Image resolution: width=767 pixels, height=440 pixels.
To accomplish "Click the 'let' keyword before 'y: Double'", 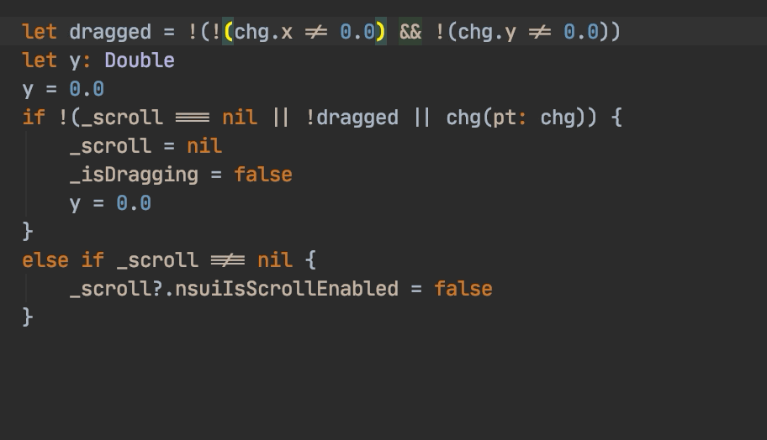I will 40,60.
